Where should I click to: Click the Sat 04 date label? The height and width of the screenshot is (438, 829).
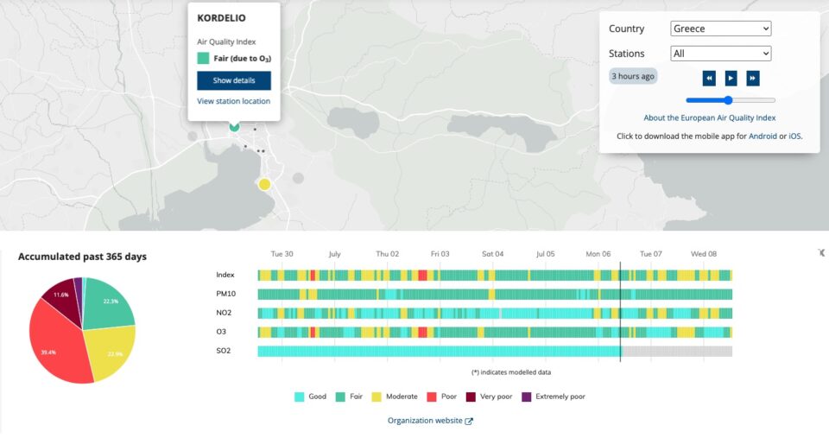click(493, 254)
